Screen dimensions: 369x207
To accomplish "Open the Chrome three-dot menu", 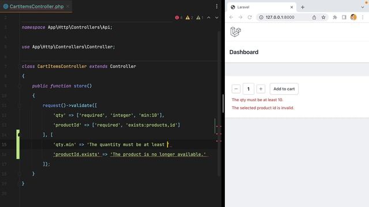I will [x=363, y=17].
